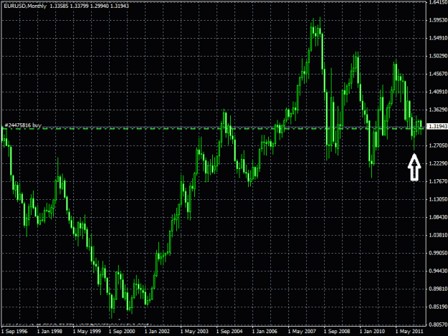This screenshot has height=336, width=448.
Task: Click the 1.50290 price scale label
Action: tap(438, 56)
